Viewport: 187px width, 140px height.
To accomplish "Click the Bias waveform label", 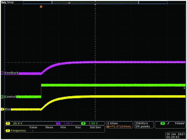I will click(x=8, y=109).
